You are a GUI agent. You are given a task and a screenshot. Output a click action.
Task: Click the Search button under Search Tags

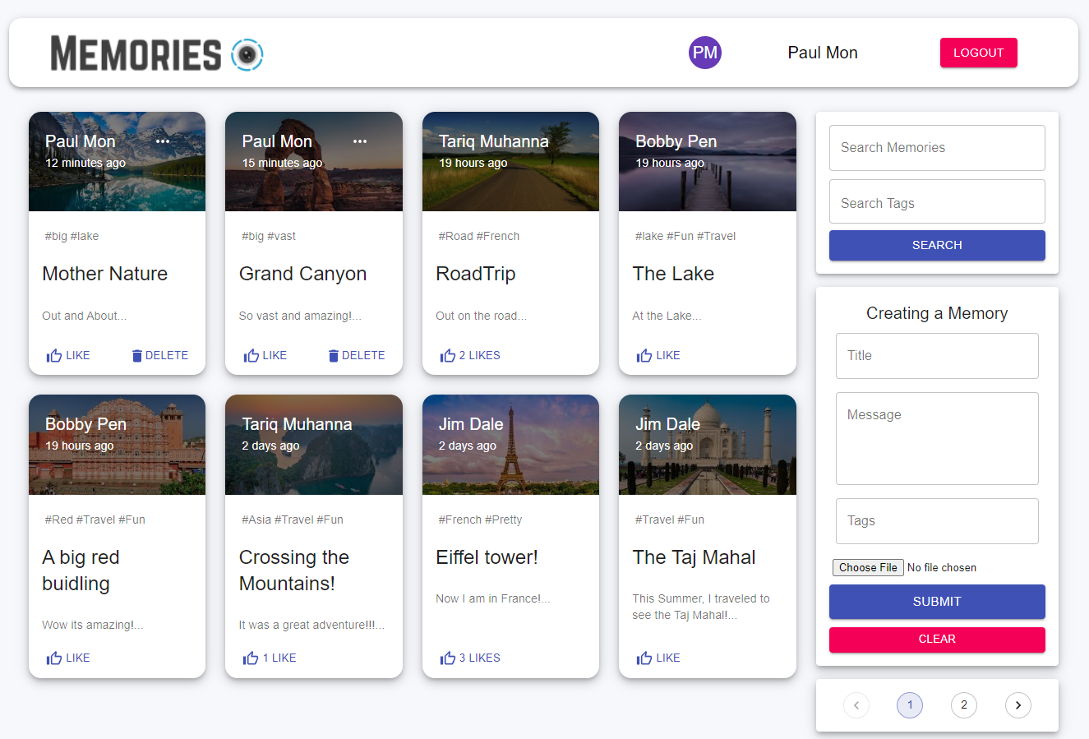[x=937, y=245]
